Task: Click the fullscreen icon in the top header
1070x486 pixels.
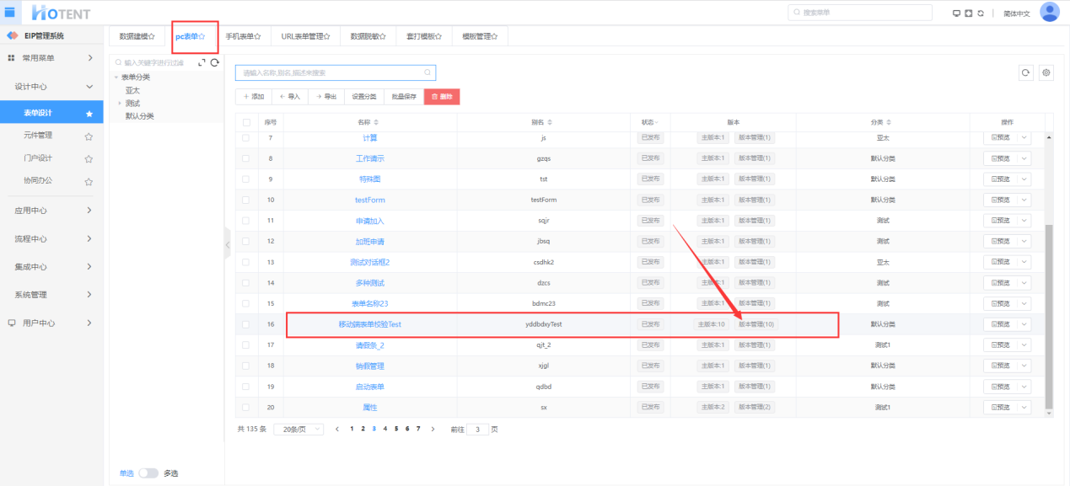Action: click(x=969, y=13)
